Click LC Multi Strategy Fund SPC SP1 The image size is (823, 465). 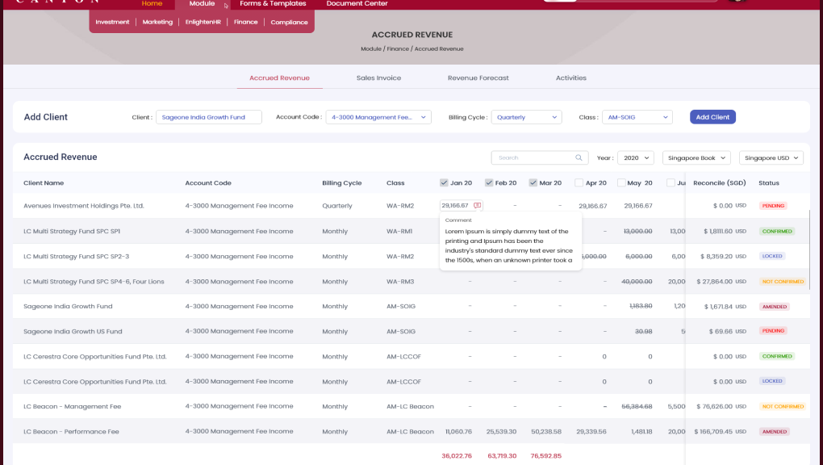71,231
